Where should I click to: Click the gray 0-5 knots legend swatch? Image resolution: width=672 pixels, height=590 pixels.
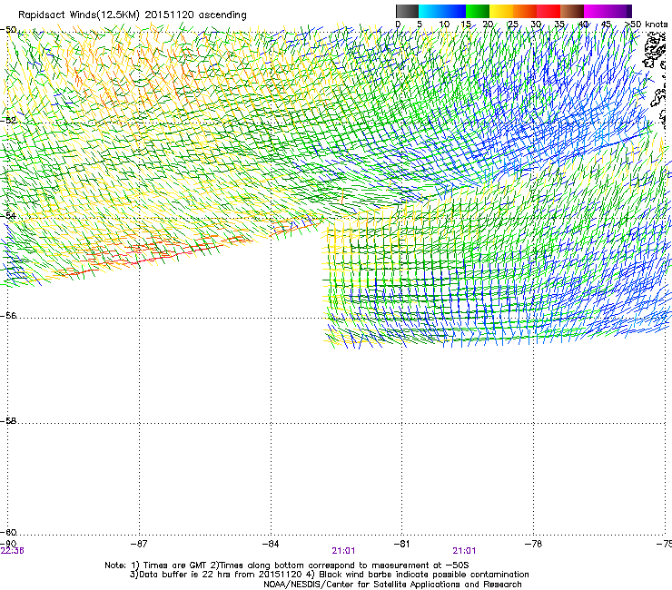(407, 11)
